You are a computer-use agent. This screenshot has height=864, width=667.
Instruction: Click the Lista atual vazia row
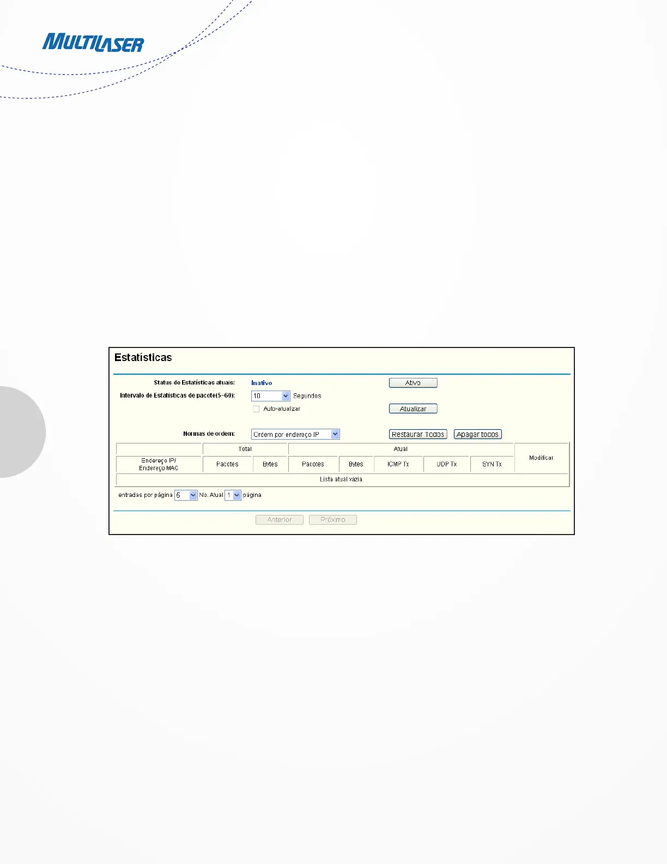coord(342,479)
